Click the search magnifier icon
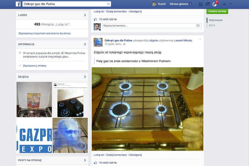The image size is (249, 166). [x=108, y=4]
